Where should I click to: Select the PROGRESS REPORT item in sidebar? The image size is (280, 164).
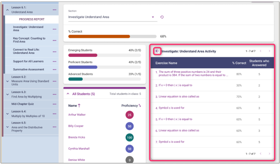point(32,20)
